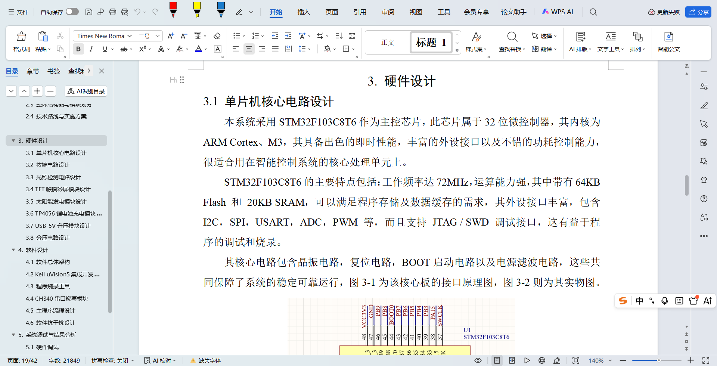717x366 pixels.
Task: Click the 更新失败 status button
Action: 664,12
